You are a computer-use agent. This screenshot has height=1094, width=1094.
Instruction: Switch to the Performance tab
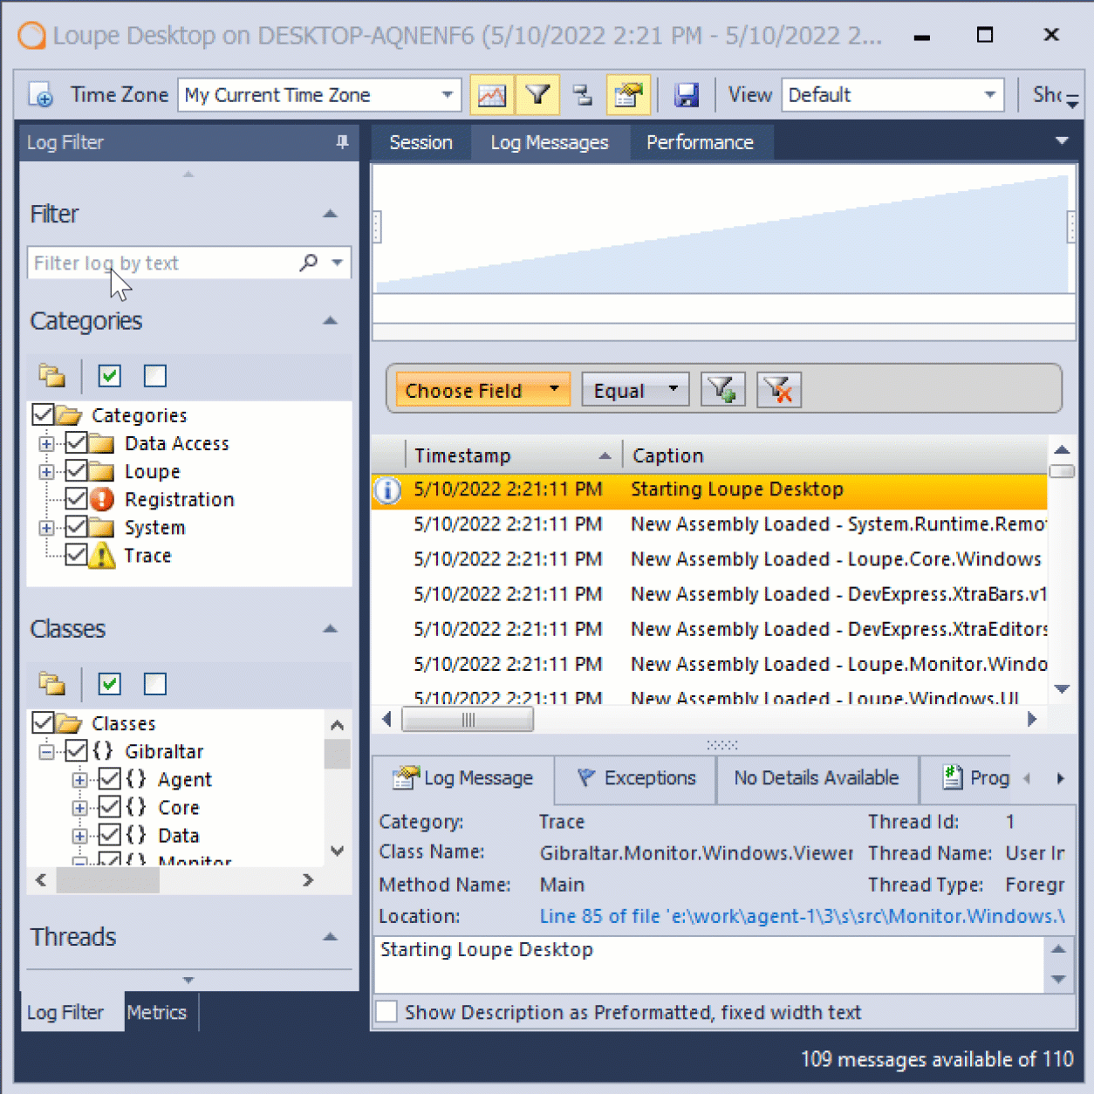pyautogui.click(x=700, y=142)
